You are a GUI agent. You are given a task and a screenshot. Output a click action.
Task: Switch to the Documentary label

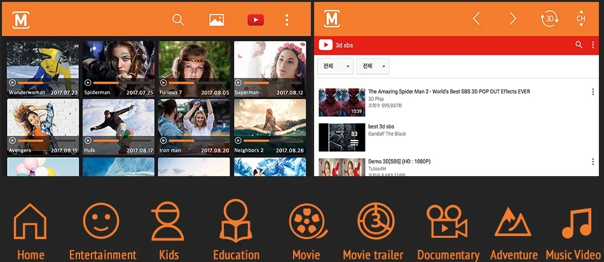click(x=448, y=255)
